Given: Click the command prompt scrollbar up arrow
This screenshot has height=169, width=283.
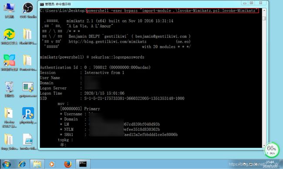Looking at the screenshot, I should tap(264, 10).
